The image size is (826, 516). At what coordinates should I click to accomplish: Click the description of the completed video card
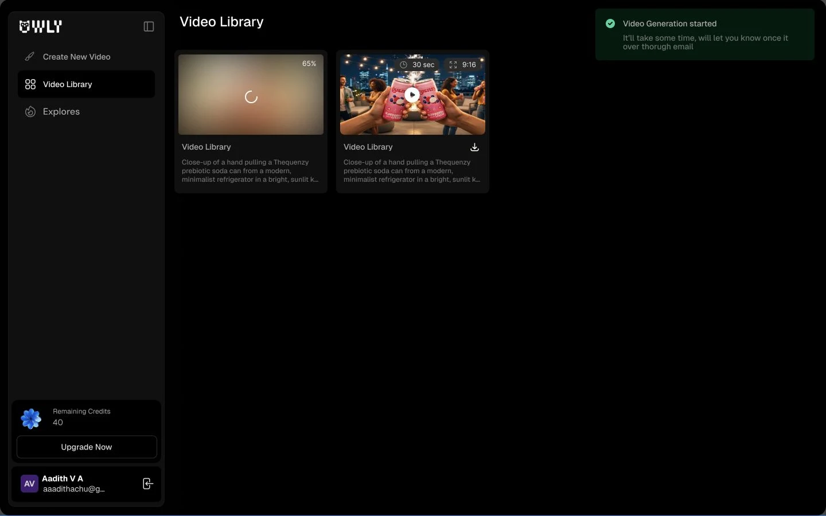412,171
